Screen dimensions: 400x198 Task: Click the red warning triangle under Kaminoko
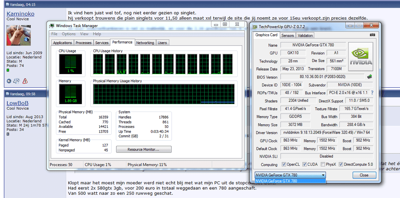25,81
